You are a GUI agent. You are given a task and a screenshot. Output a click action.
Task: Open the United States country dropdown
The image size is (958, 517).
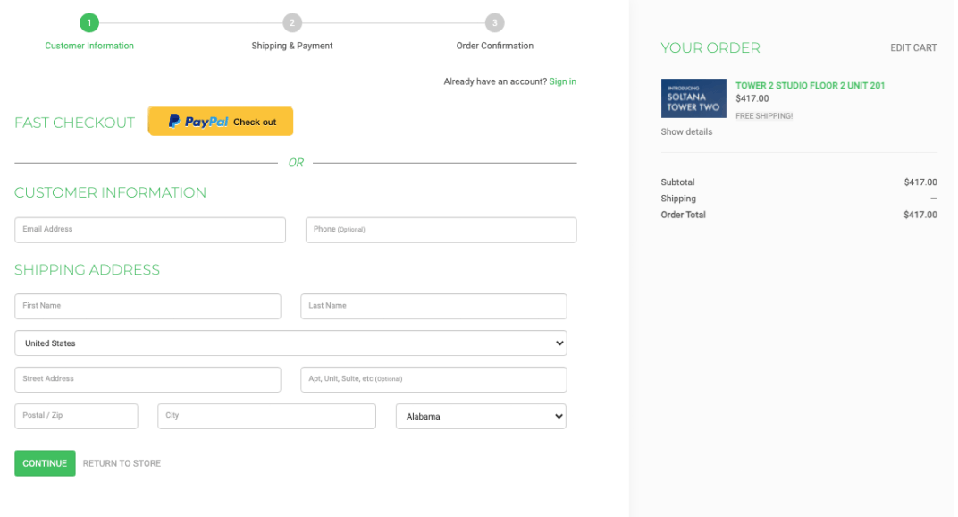pyautogui.click(x=290, y=343)
